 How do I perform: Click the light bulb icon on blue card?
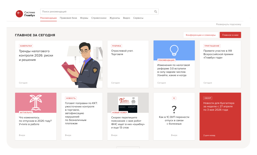(x=174, y=50)
